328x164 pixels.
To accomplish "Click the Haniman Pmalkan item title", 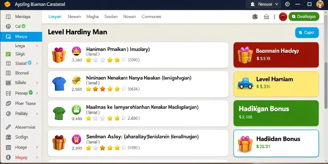I will (118, 49).
